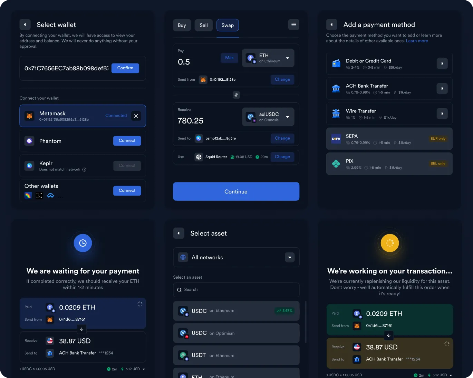
Task: Switch to the Sell tab
Action: [x=203, y=25]
